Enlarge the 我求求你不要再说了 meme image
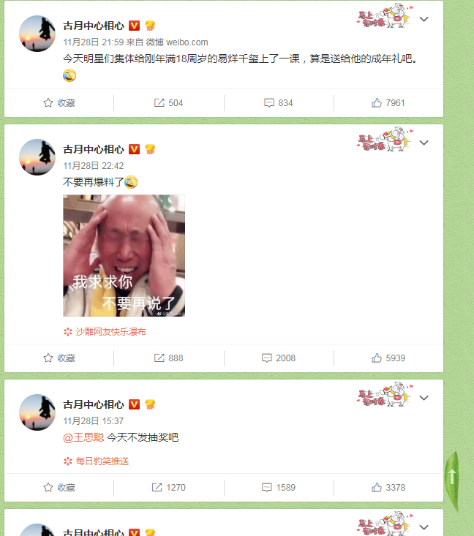This screenshot has height=536, width=474. [x=124, y=256]
